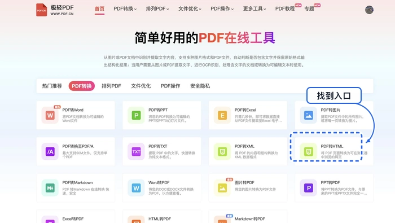Click the PDF转换至PDF/A purple icon

50,152
